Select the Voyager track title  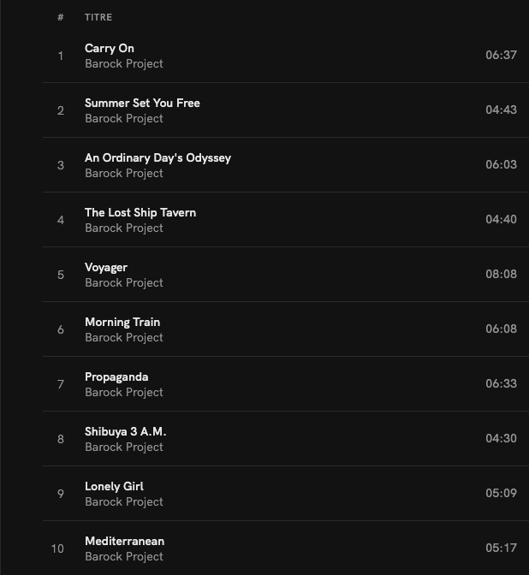[106, 268]
